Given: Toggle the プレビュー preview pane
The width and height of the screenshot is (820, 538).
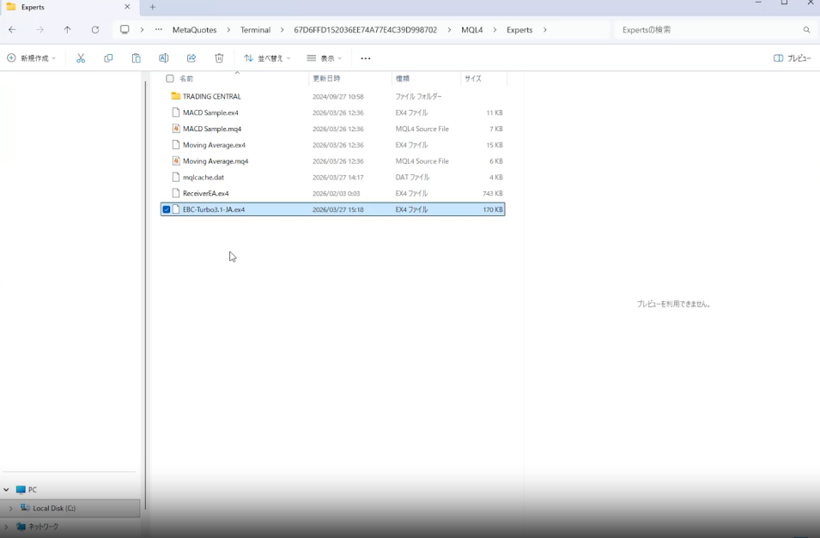Looking at the screenshot, I should click(x=792, y=58).
